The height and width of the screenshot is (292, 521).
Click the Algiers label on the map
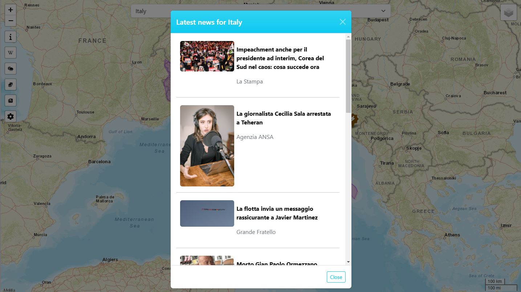pyautogui.click(x=110, y=259)
